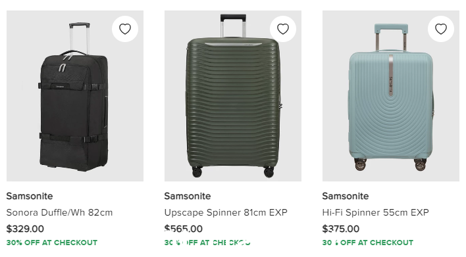Viewport: 466px width, 257px height.
Task: Select the $329.00 price of Sonora Duffle
Action: pyautogui.click(x=25, y=229)
